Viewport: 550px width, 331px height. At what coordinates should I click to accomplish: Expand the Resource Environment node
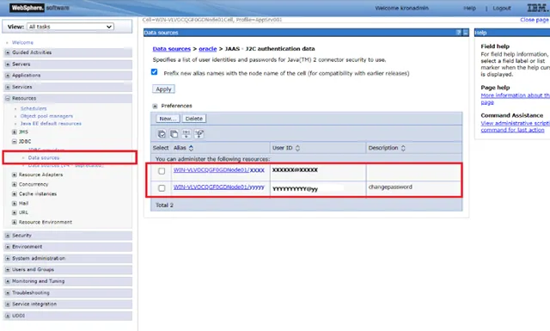pyautogui.click(x=15, y=222)
